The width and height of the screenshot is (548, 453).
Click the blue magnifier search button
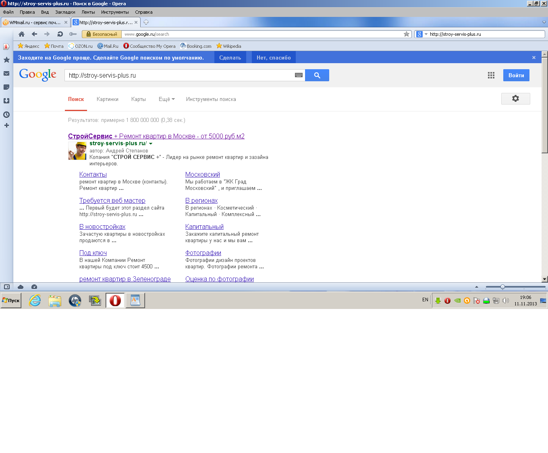click(317, 75)
